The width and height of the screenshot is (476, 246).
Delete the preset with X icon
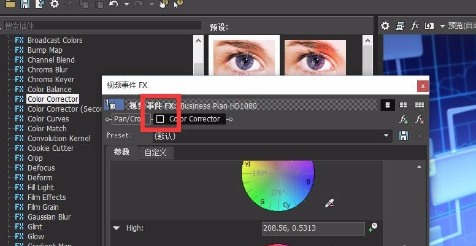pyautogui.click(x=420, y=136)
